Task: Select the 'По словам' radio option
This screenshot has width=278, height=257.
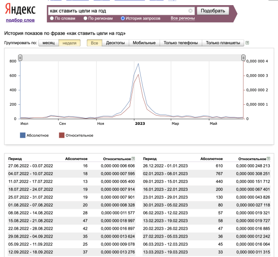Action: 52,19
